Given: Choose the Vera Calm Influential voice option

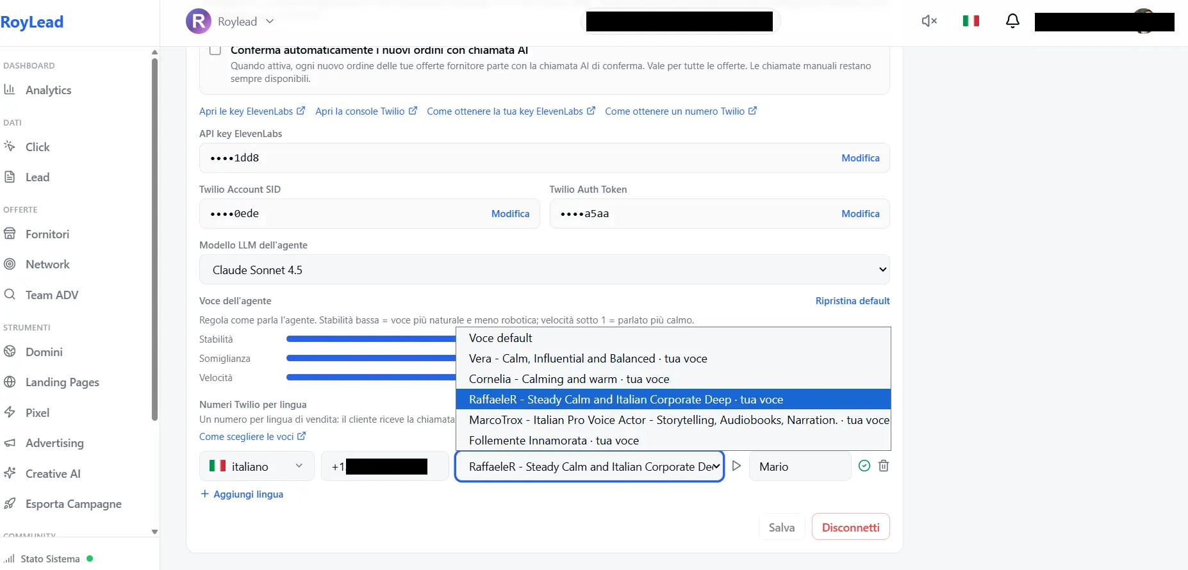Looking at the screenshot, I should pos(673,359).
